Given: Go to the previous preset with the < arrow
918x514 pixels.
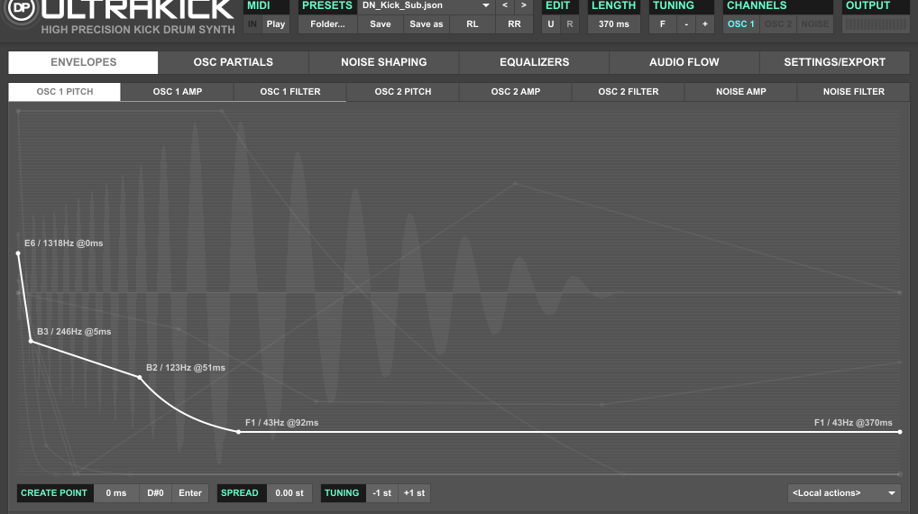Looking at the screenshot, I should [505, 5].
